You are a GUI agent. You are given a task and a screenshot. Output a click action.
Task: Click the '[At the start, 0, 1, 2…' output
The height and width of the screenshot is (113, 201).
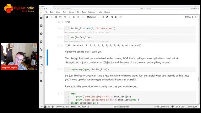point(103,45)
